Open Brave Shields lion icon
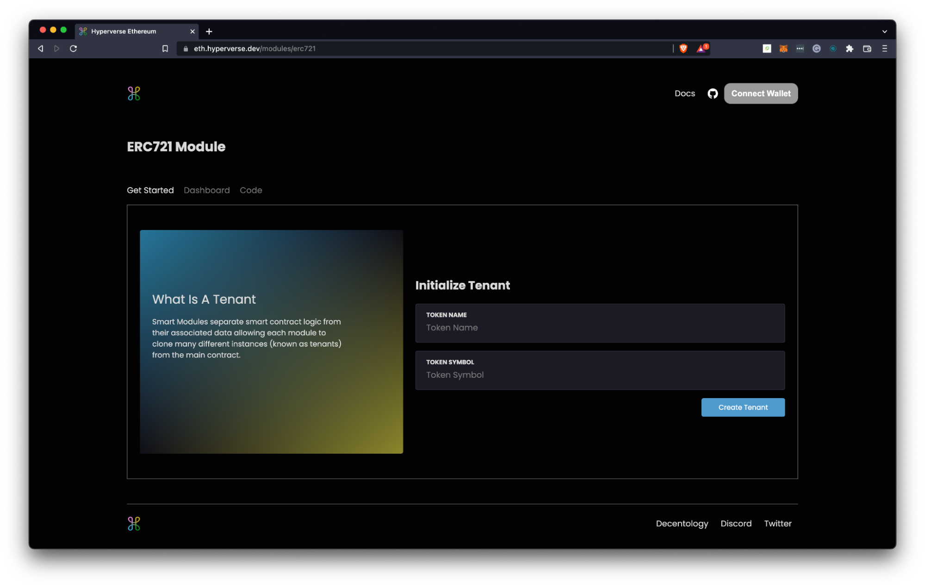Screen dimensions: 925x587 (x=683, y=49)
